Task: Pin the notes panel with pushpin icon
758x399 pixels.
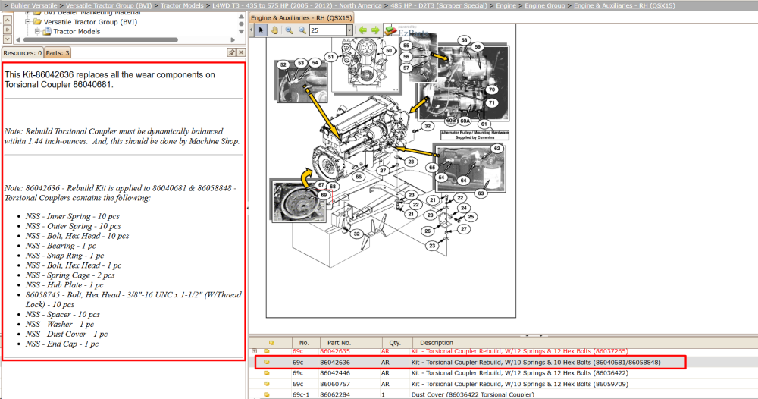Action: coord(231,52)
